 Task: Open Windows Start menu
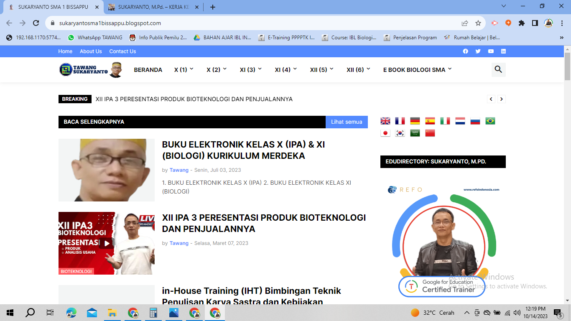tap(10, 312)
